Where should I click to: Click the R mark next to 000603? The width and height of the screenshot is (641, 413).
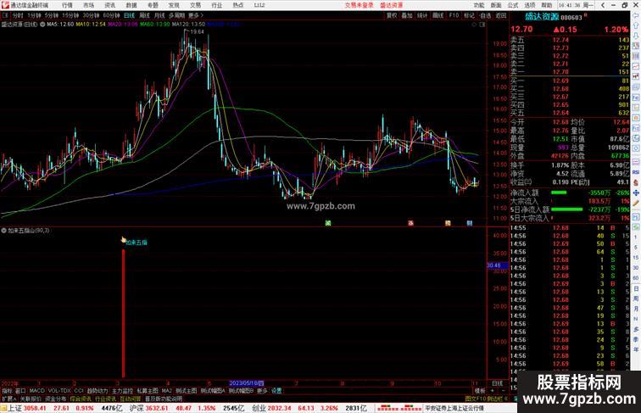[x=585, y=15]
